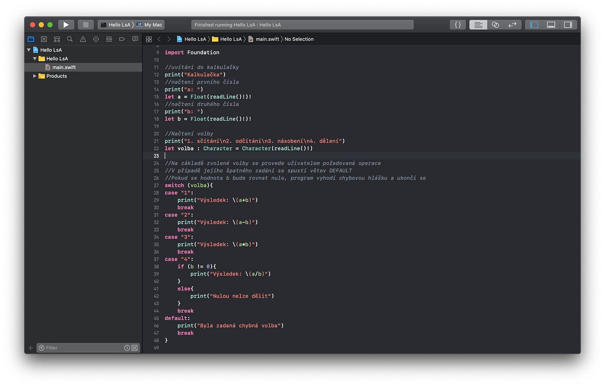Collapse the Hello LsA project root
This screenshot has width=605, height=386.
[29, 50]
